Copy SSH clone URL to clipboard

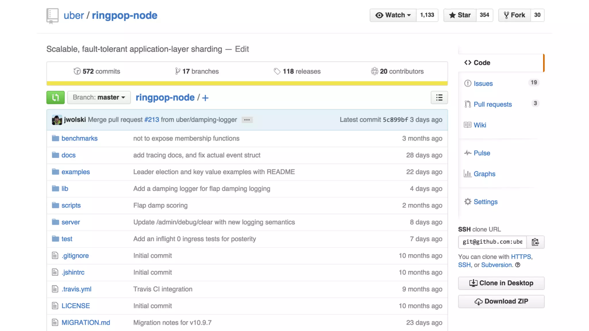pyautogui.click(x=535, y=242)
